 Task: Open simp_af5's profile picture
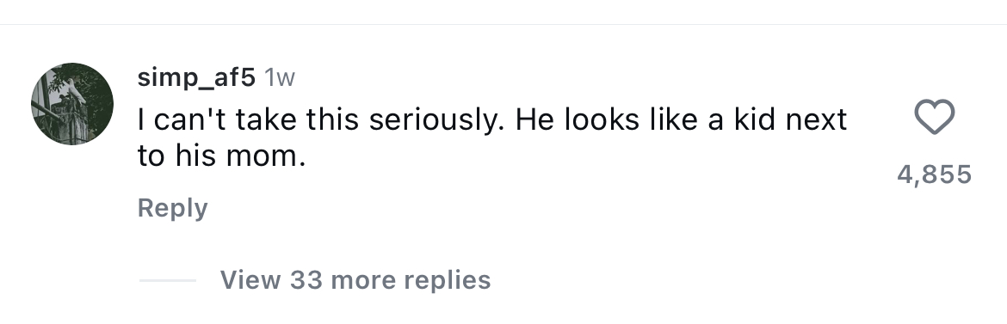[72, 104]
